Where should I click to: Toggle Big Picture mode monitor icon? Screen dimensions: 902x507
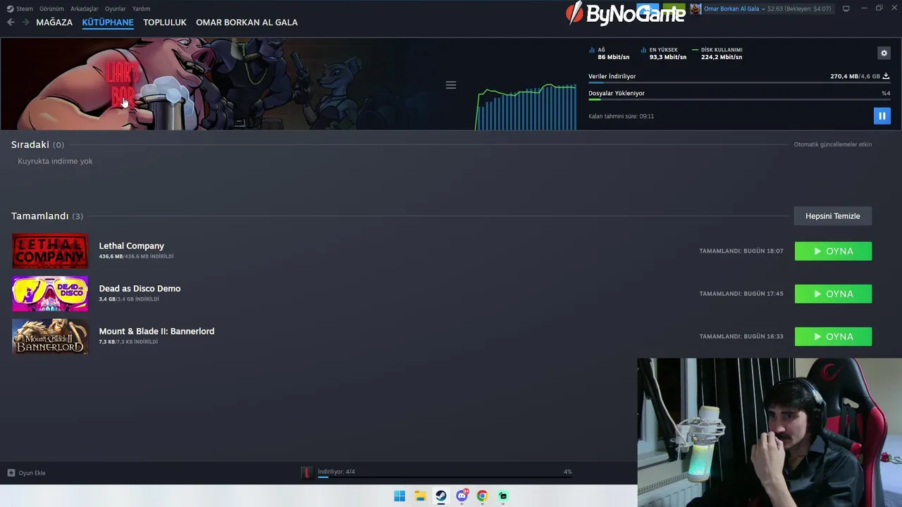846,8
